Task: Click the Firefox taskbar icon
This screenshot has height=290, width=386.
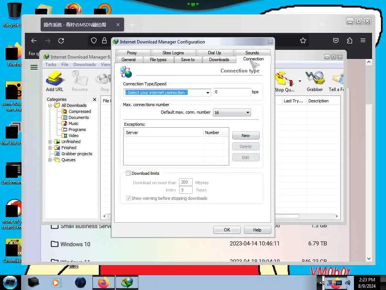Action: (x=104, y=282)
